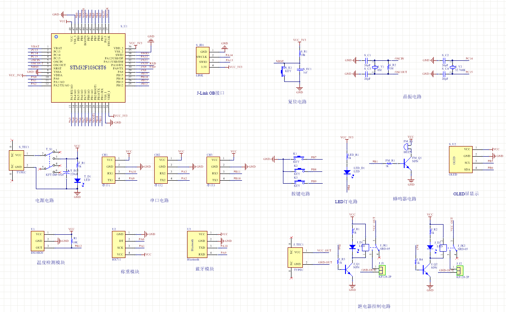This screenshot has width=506, height=312.
Task: Click the OLED display component S_U2
Action: click(x=460, y=159)
